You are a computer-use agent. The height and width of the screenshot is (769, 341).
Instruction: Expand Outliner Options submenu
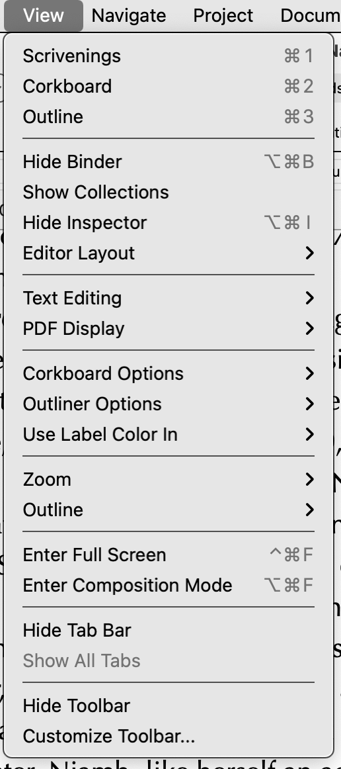coord(169,404)
